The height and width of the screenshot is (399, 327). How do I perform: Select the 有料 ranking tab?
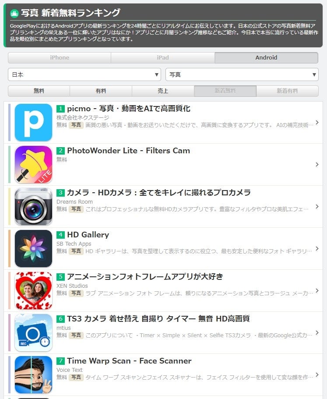tap(101, 91)
